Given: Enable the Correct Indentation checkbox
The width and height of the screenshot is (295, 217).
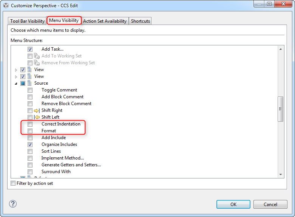Looking at the screenshot, I should tap(30, 124).
